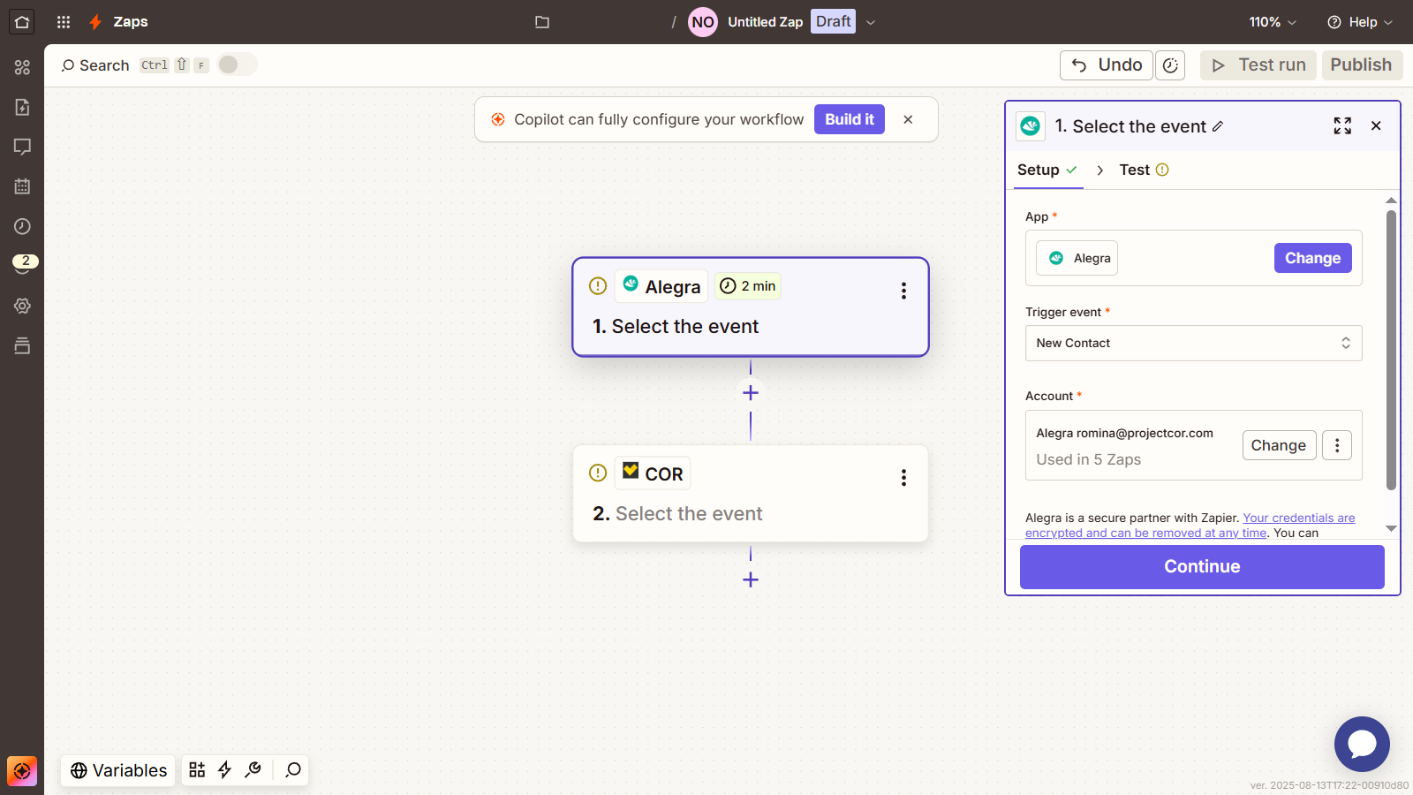The height and width of the screenshot is (795, 1413).
Task: Open the COR step three-dot menu
Action: [903, 478]
